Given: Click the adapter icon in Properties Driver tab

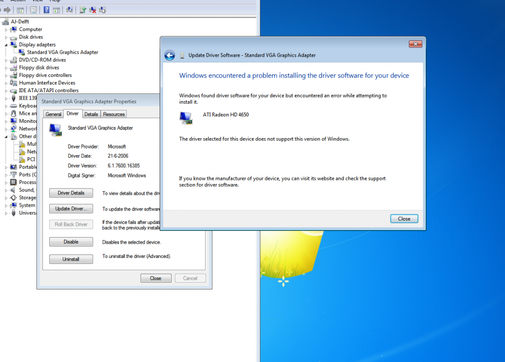Looking at the screenshot, I should coord(55,130).
